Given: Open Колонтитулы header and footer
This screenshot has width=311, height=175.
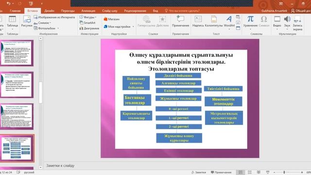Looking at the screenshot, I should click(x=214, y=19).
